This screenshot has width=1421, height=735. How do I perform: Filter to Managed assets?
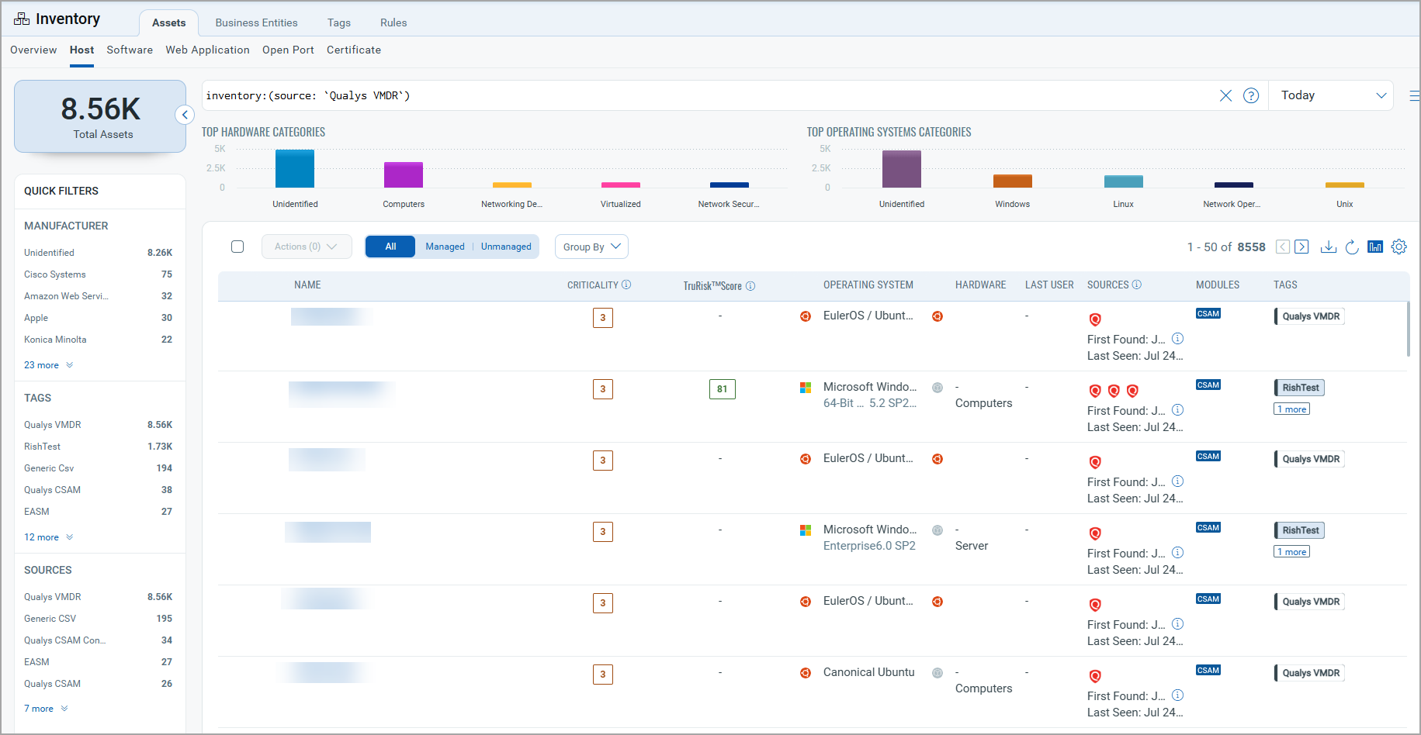tap(445, 247)
